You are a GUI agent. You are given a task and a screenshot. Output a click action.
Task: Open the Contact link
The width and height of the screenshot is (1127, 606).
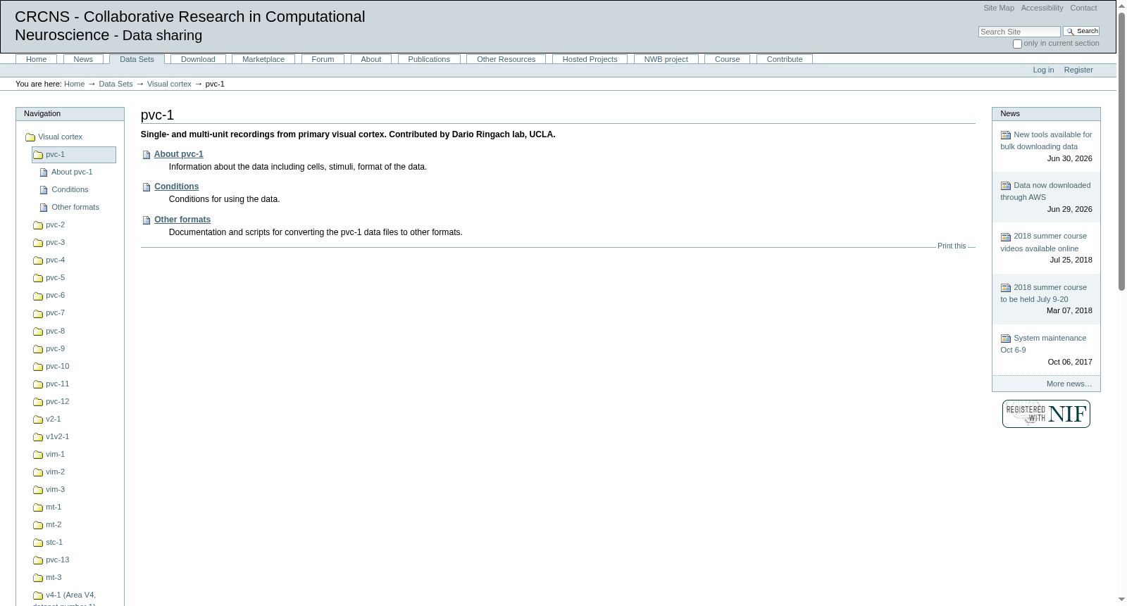click(1083, 8)
